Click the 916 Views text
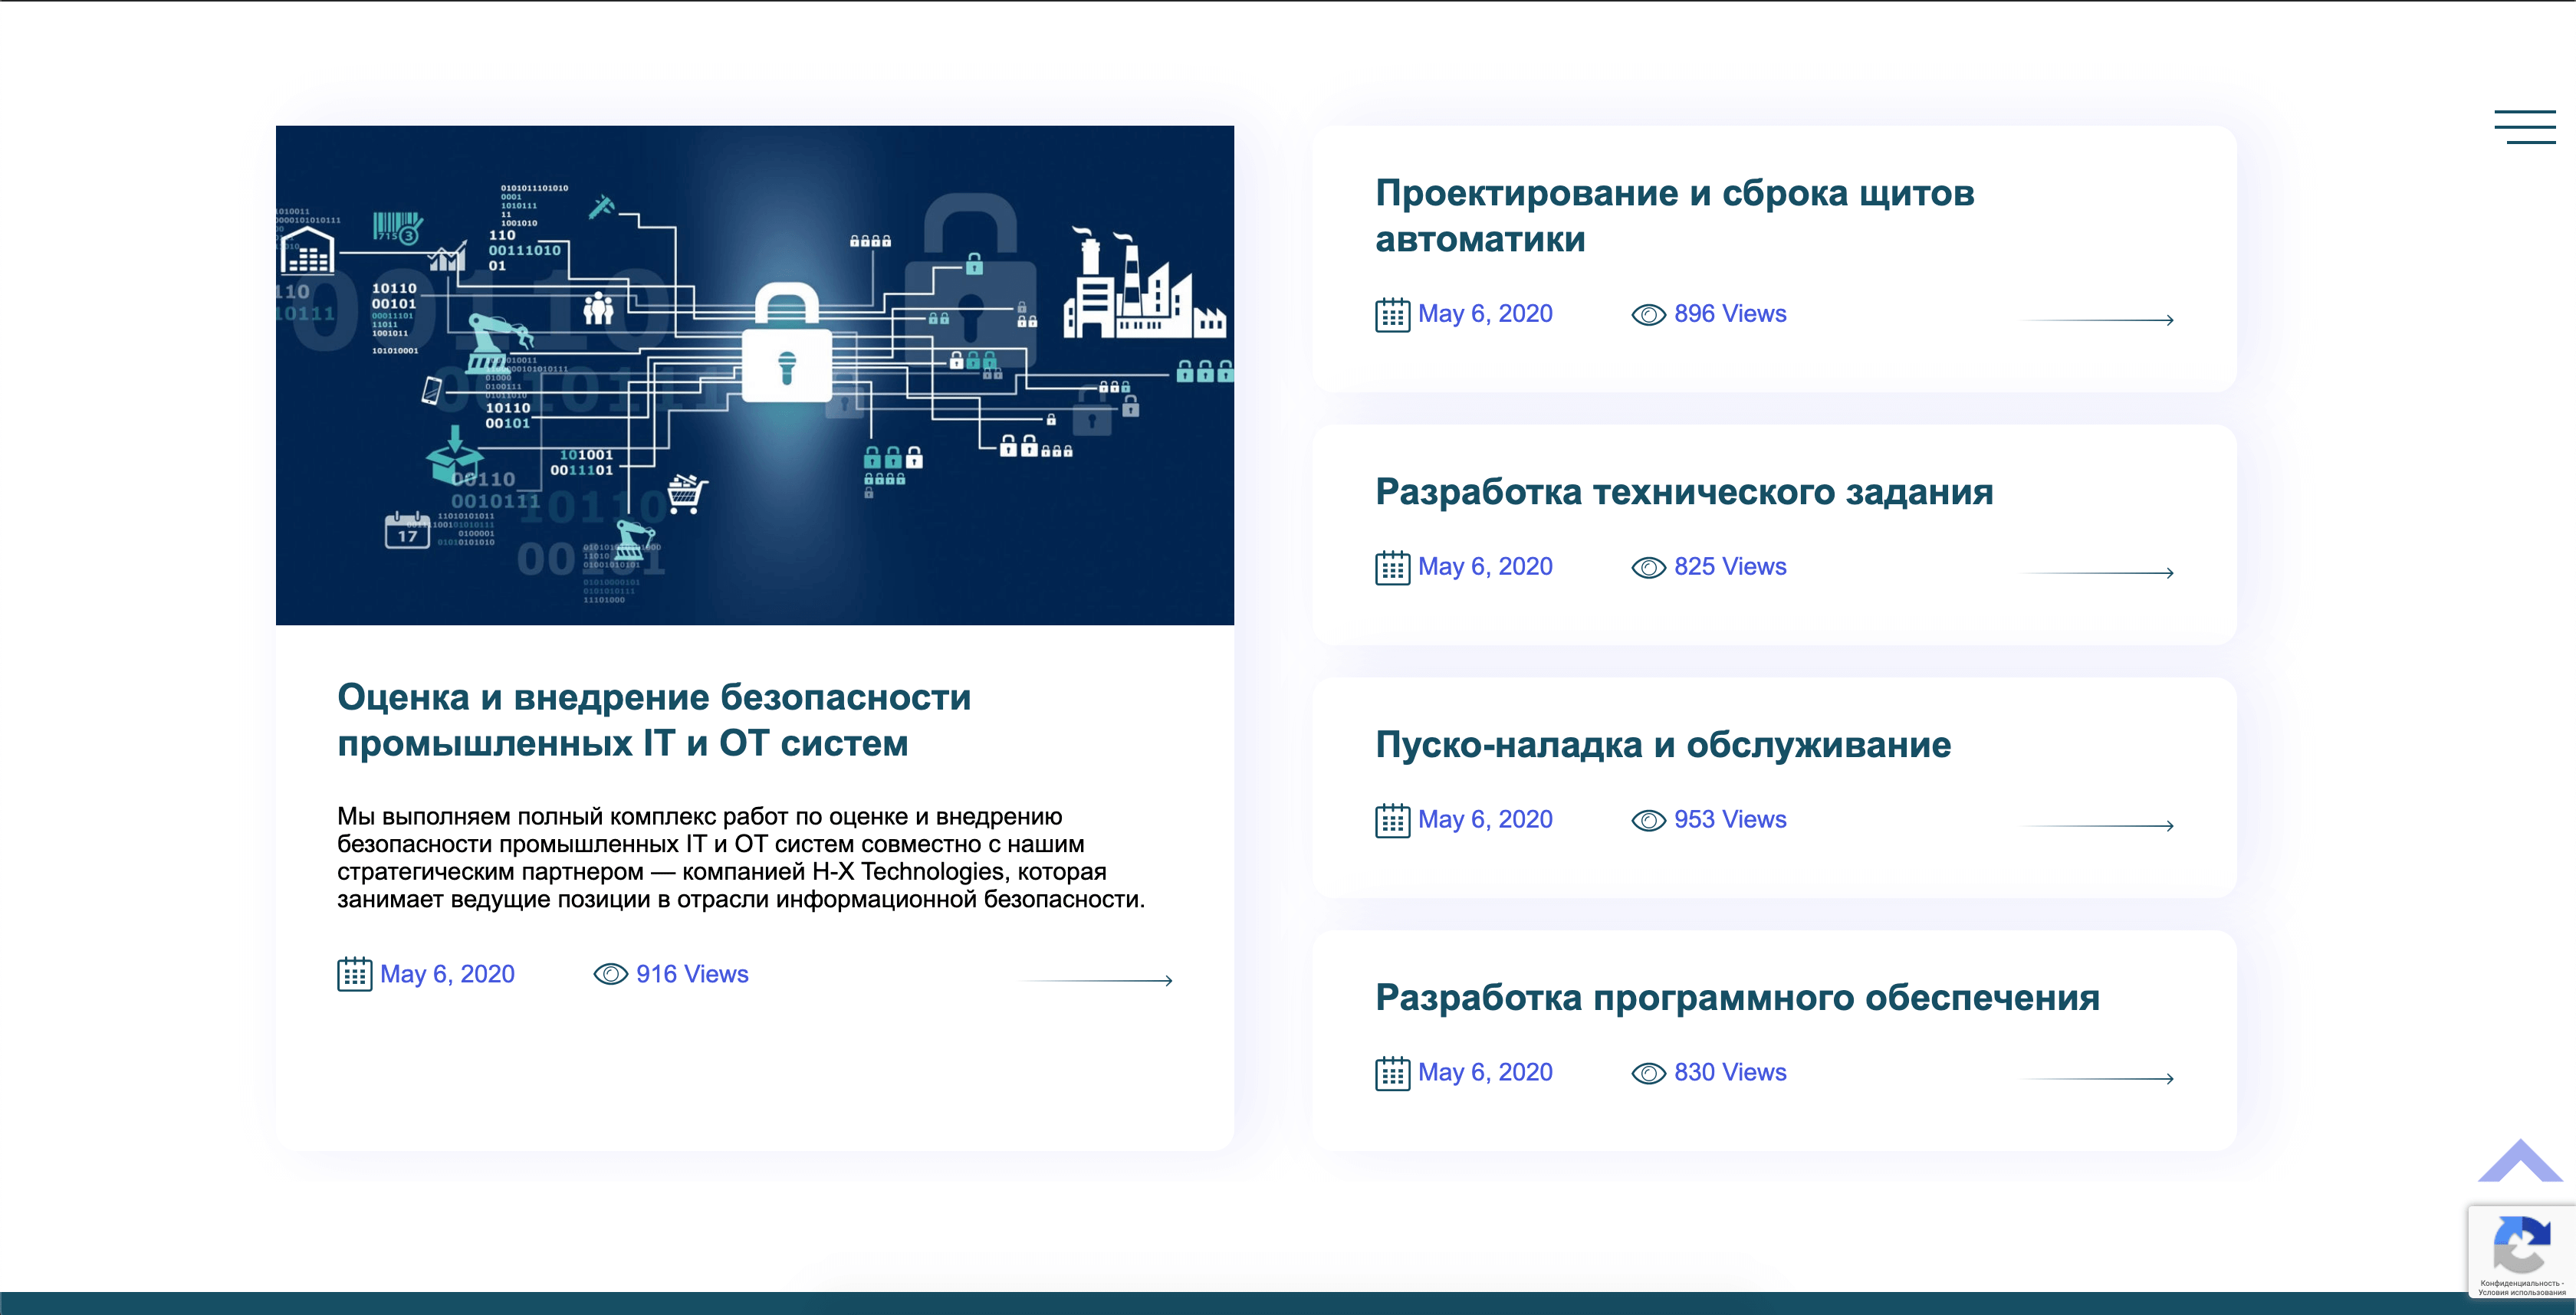Viewport: 2576px width, 1315px height. [x=692, y=974]
